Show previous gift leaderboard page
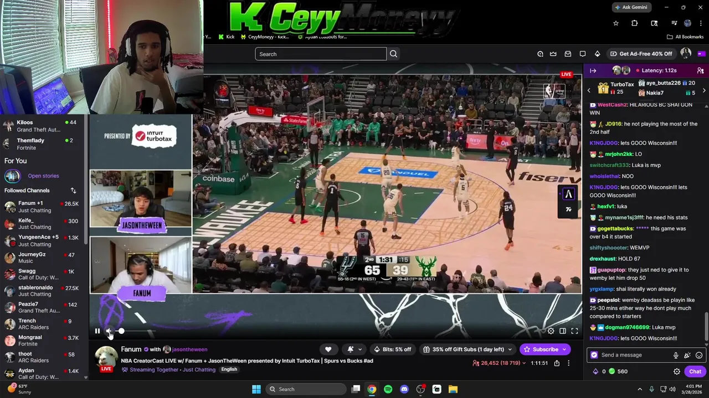The image size is (709, 398). [589, 90]
